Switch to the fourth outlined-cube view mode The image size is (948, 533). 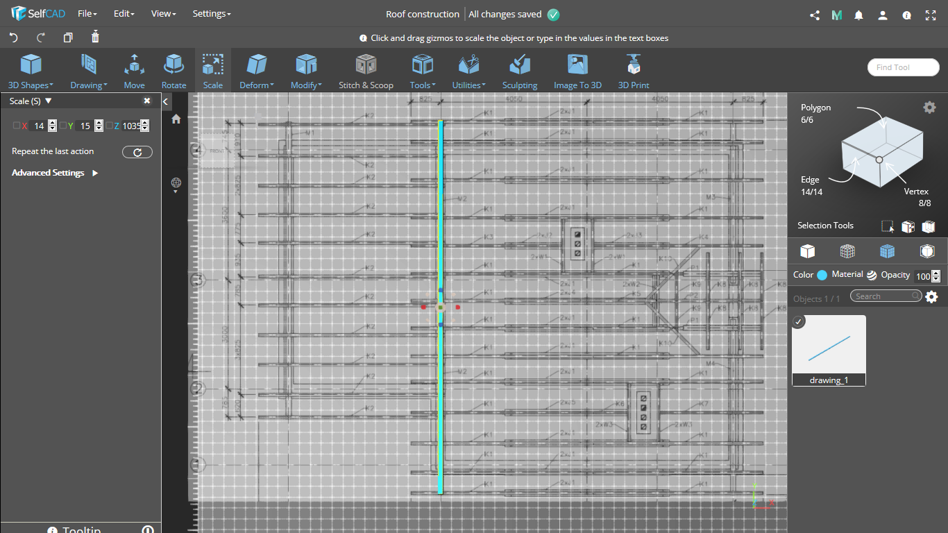point(927,251)
